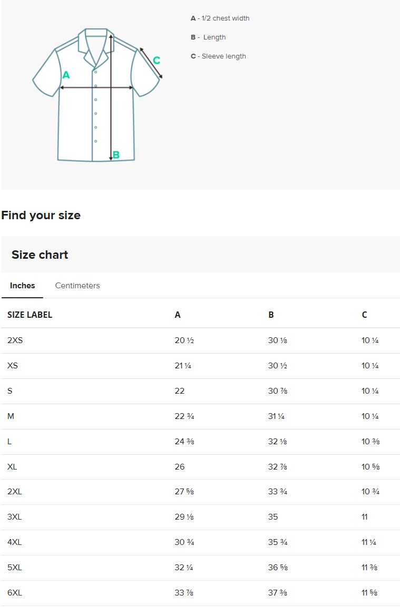Image resolution: width=400 pixels, height=615 pixels.
Task: Select the XL size row label
Action: click(x=12, y=467)
